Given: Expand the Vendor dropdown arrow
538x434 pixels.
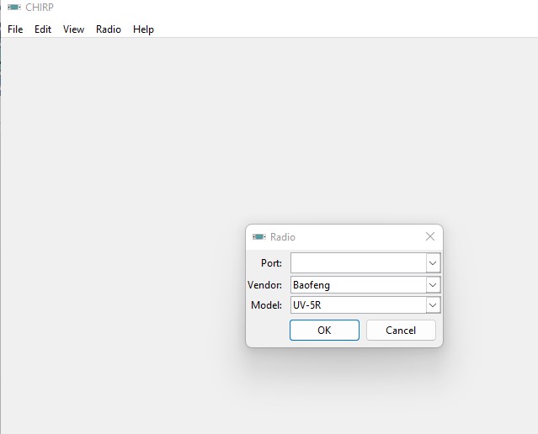Looking at the screenshot, I should click(x=433, y=285).
